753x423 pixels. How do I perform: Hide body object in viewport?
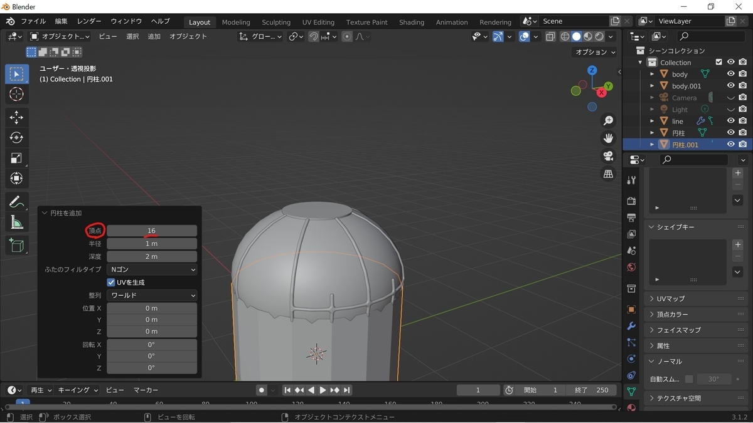click(730, 74)
